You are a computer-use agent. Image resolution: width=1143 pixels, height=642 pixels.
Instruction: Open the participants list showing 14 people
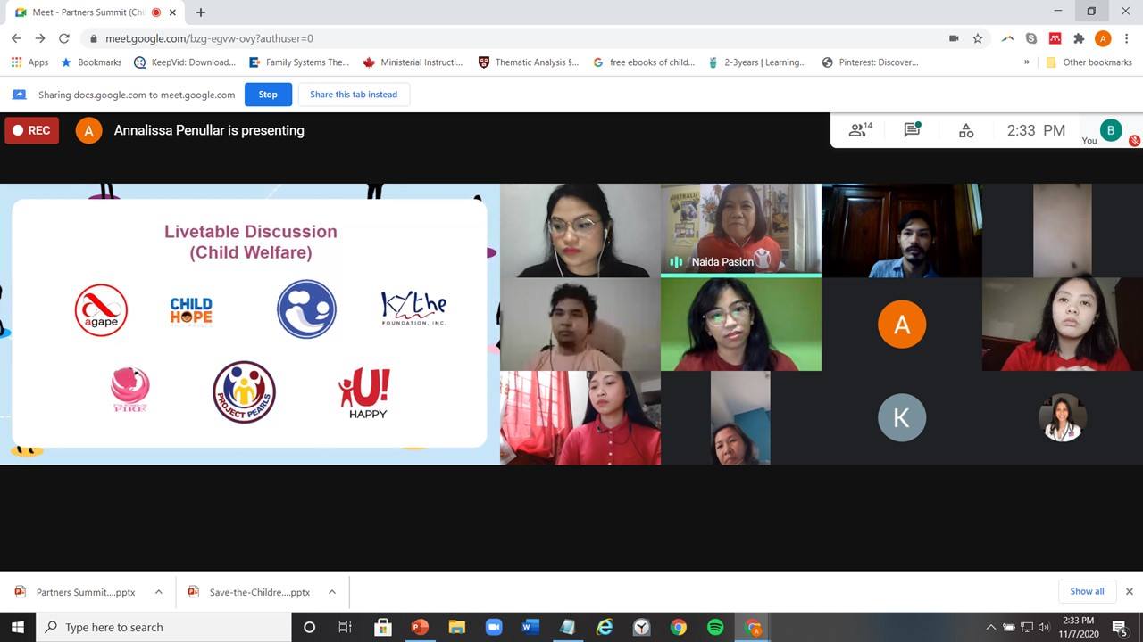(x=859, y=130)
